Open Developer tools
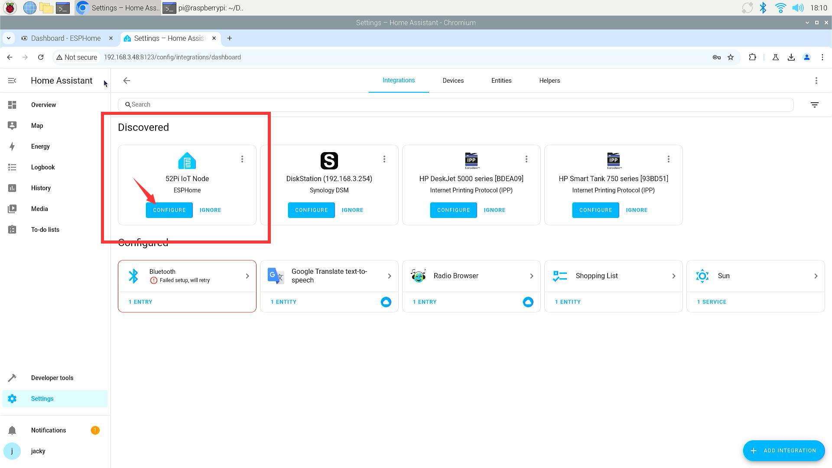The width and height of the screenshot is (832, 468). pos(55,378)
